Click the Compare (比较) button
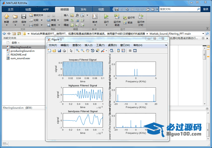This screenshot has width=212, height=148. click(34, 20)
